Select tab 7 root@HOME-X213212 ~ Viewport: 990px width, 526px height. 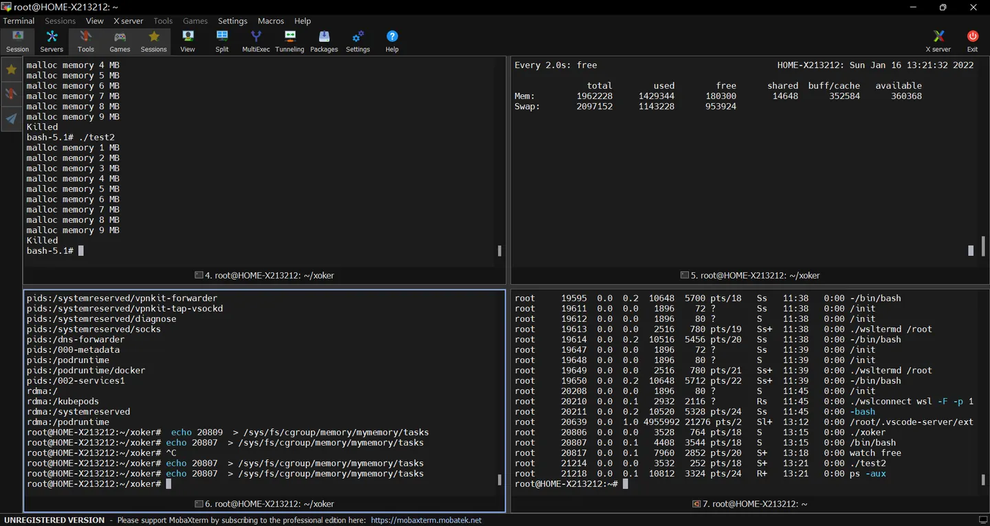[749, 504]
